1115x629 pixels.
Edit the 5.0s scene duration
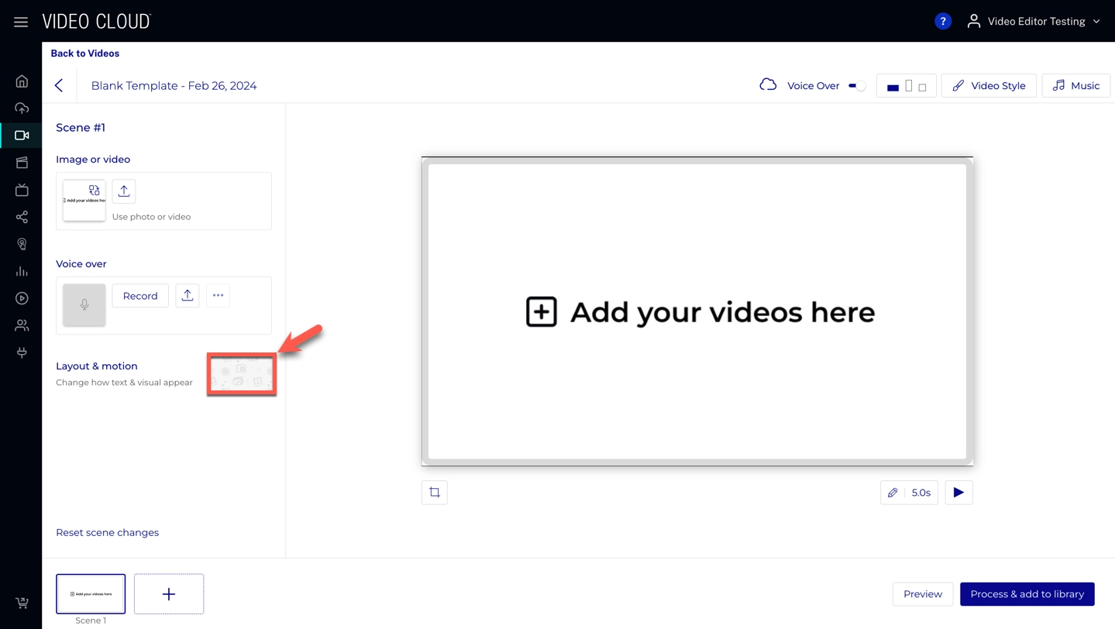(909, 493)
